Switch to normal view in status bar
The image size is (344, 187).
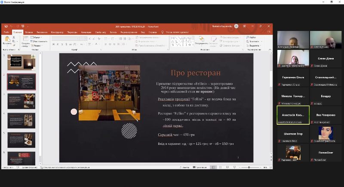pyautogui.click(x=213, y=167)
